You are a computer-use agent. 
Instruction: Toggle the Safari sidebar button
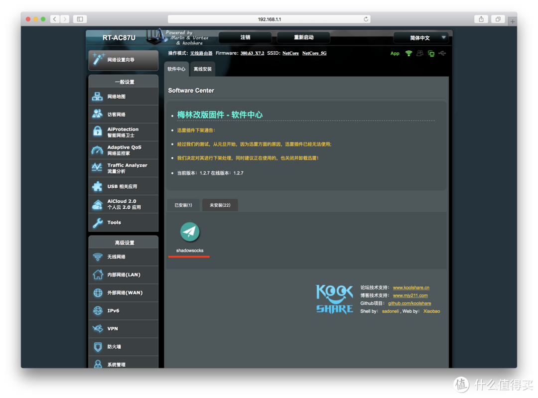pos(80,19)
